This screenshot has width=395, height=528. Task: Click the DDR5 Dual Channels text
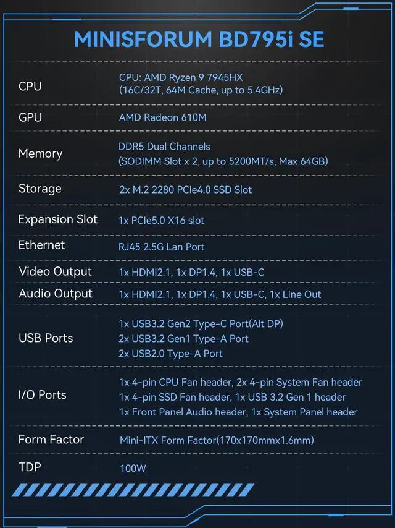click(164, 147)
